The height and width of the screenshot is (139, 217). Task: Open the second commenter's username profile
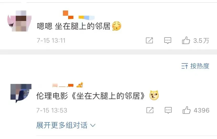point(63,85)
